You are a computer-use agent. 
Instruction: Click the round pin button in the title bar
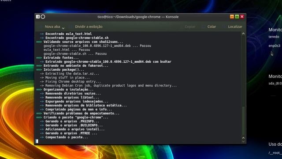pos(43,17)
